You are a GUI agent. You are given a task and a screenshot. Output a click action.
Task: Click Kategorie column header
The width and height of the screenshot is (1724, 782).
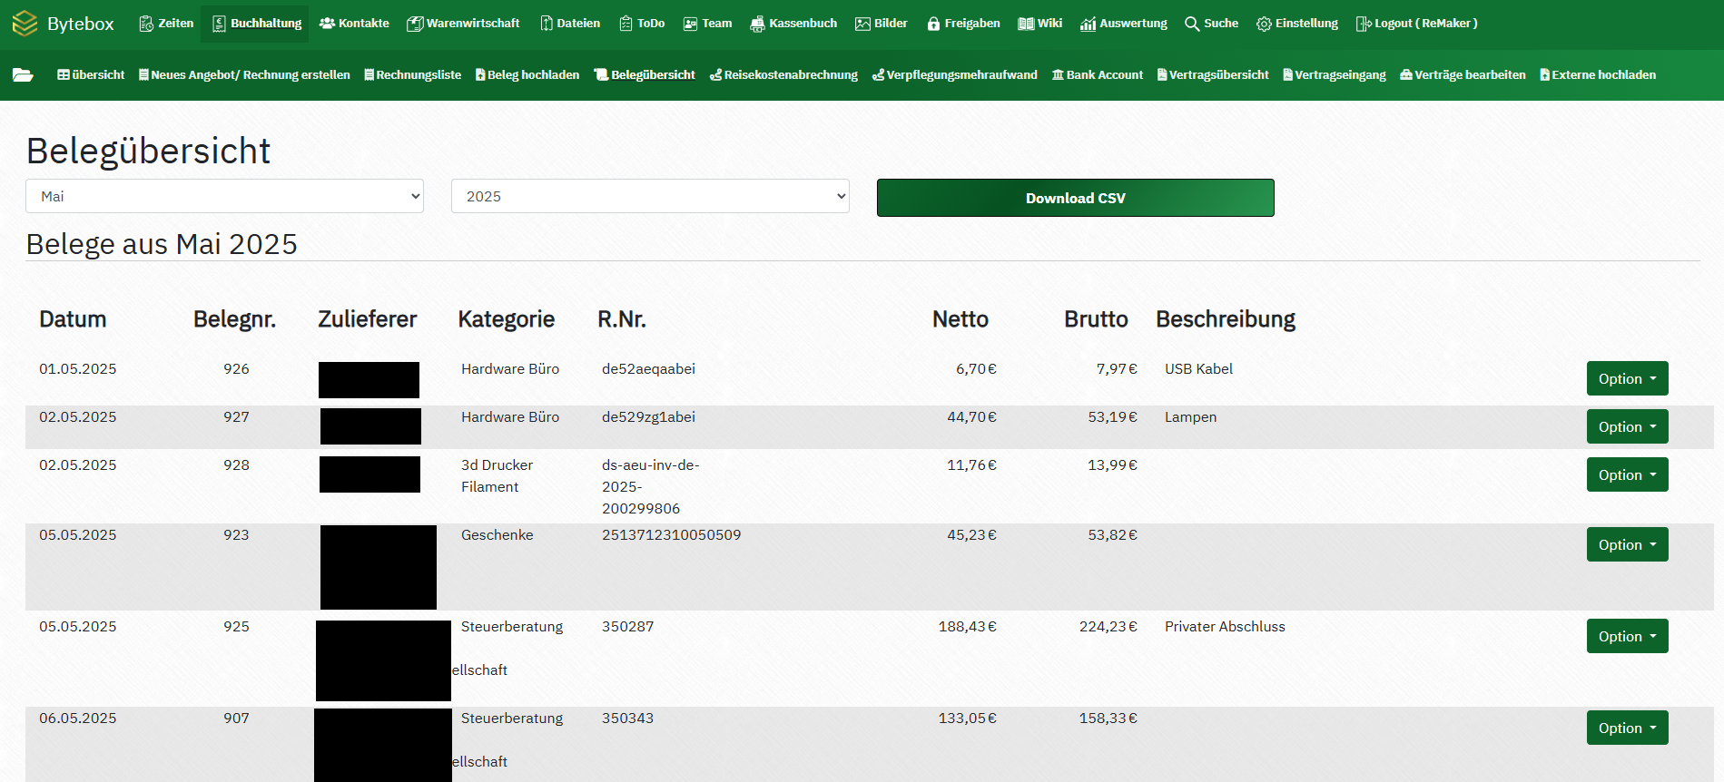click(x=506, y=319)
